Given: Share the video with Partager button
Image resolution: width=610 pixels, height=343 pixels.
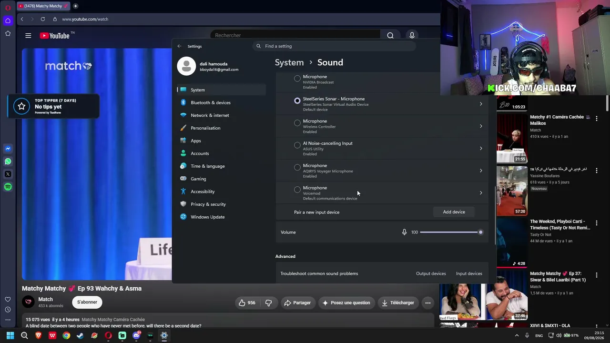Looking at the screenshot, I should [x=297, y=303].
